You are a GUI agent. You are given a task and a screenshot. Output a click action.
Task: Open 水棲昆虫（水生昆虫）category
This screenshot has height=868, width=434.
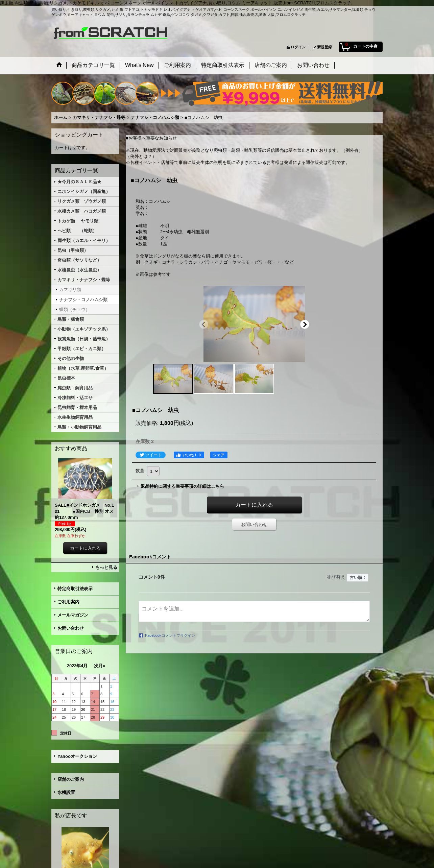[85, 270]
